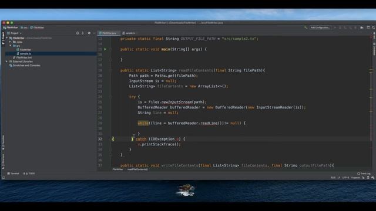Viewport: 376px width, 211px height.
Task: Click tool window toggle icon in bottom-left corner
Action: click(4, 178)
